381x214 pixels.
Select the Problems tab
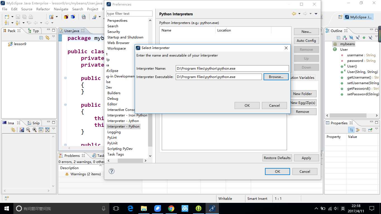72,155
